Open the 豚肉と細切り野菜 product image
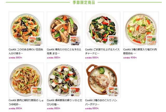This screenshot has height=112, width=166. pyautogui.click(x=26, y=80)
